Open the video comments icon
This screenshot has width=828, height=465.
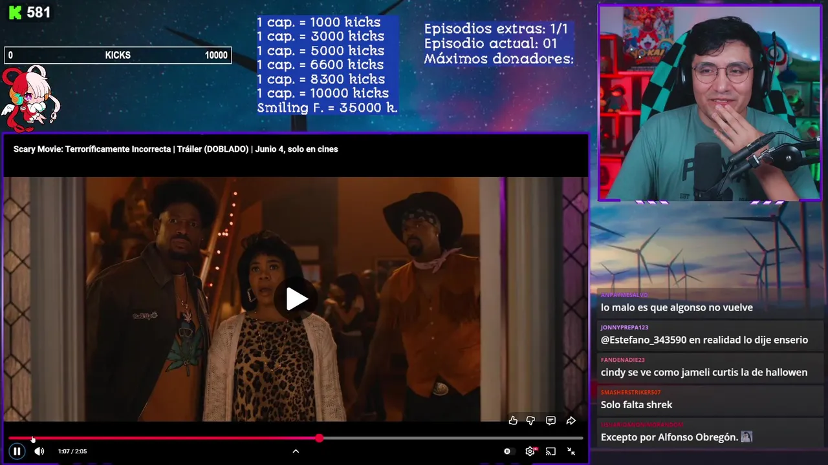tap(550, 420)
